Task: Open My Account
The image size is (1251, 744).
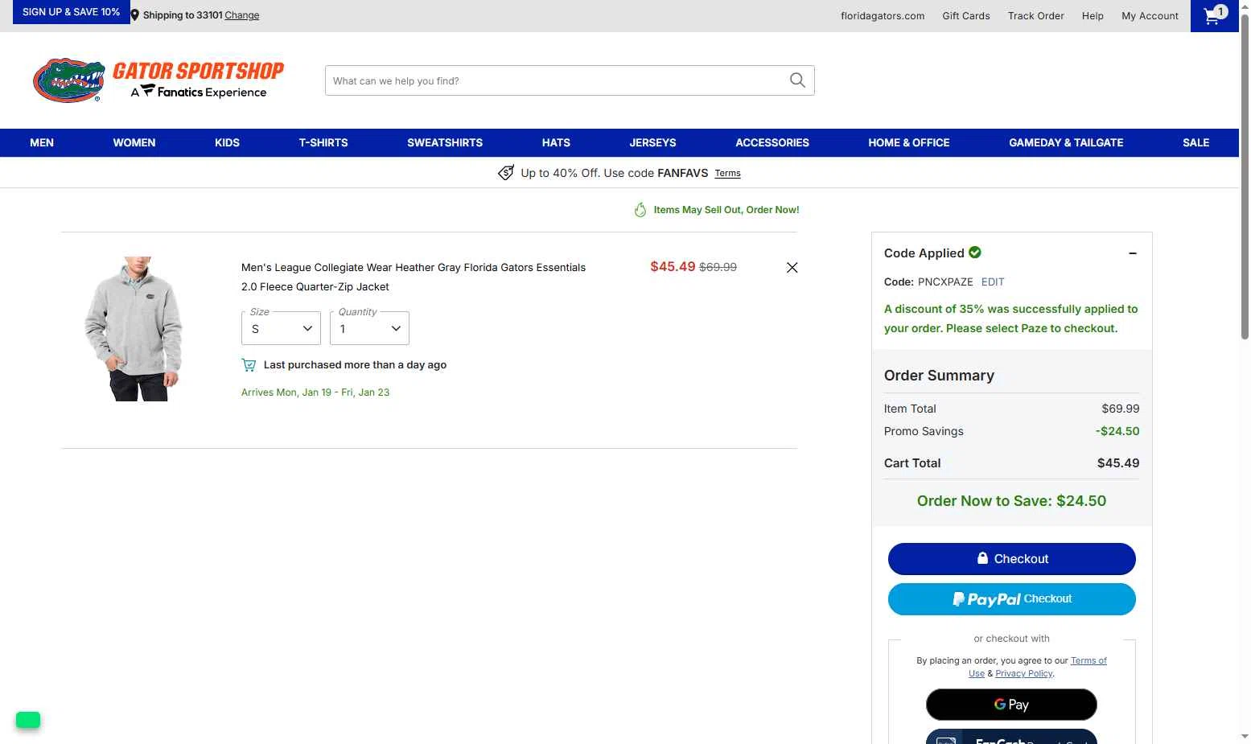Action: tap(1150, 16)
